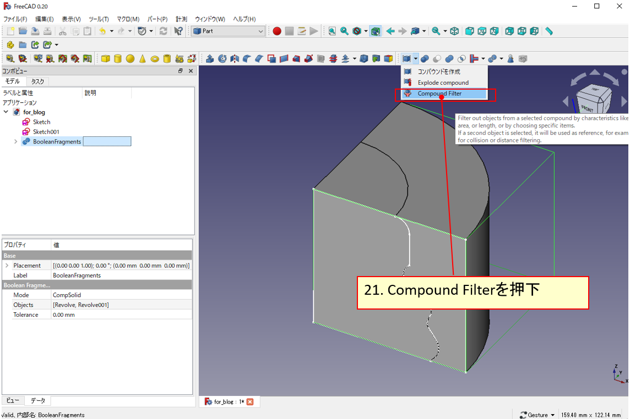Expand the Placement property row
The width and height of the screenshot is (630, 419).
click(x=7, y=265)
